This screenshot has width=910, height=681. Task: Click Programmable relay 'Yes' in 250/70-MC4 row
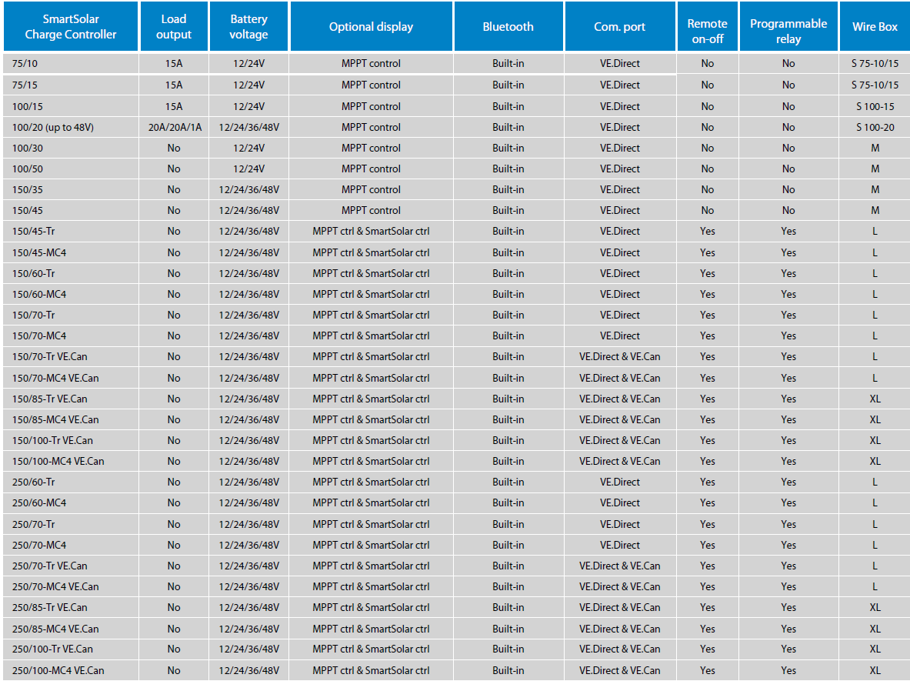tap(788, 545)
